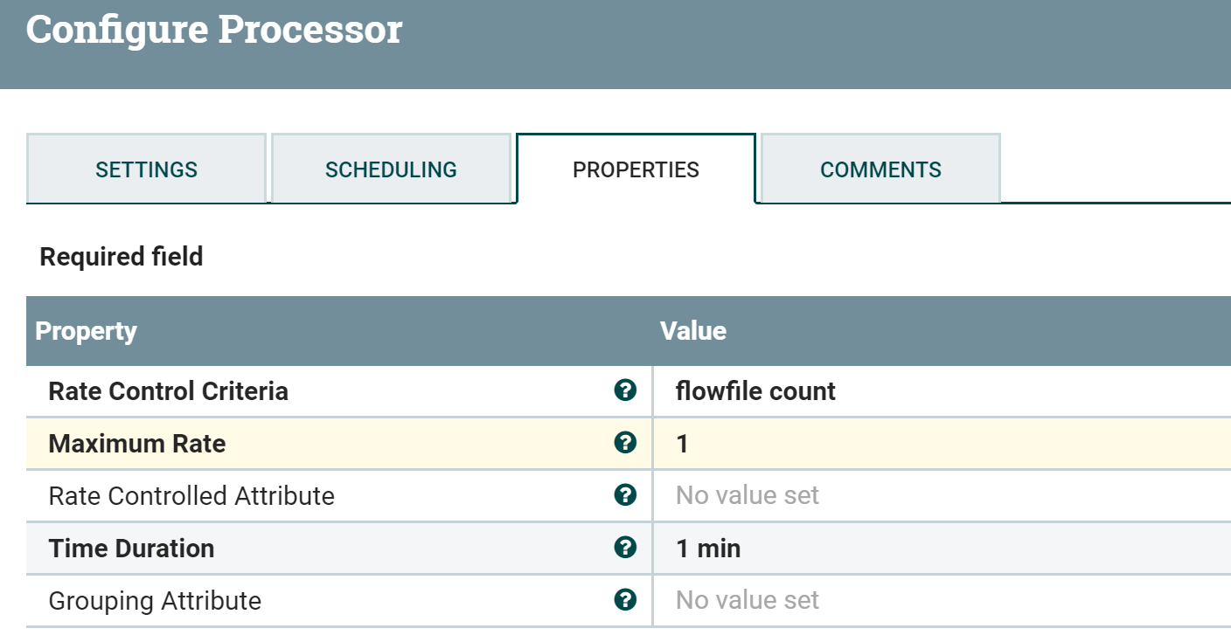Click the Grouping Attribute question mark icon
Screen dimensions: 1231x635
624,600
